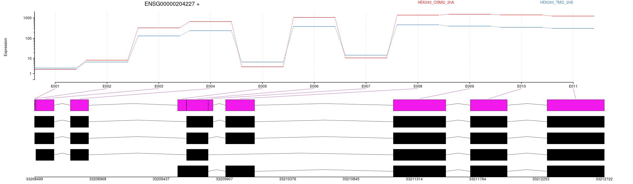Click genomic coordinate 33209907
The height and width of the screenshot is (184, 633).
coord(224,179)
